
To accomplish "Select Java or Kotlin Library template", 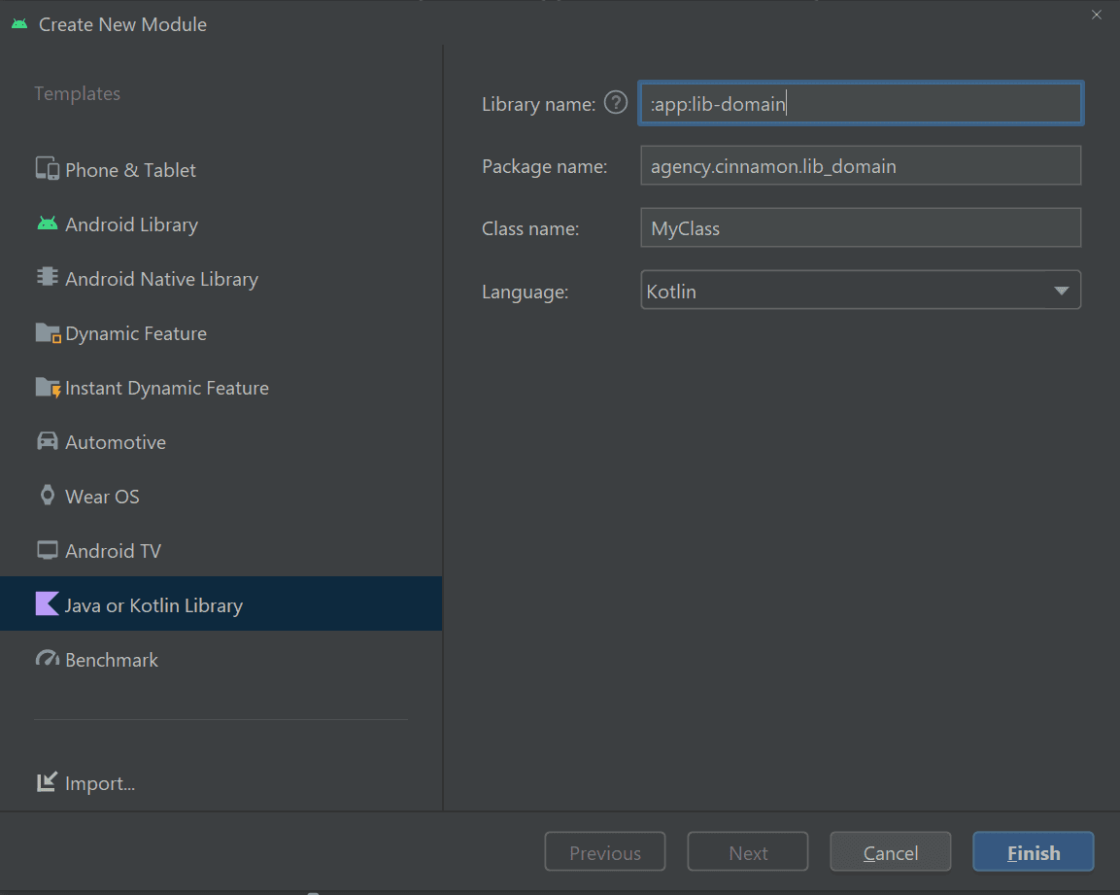I will pos(153,605).
